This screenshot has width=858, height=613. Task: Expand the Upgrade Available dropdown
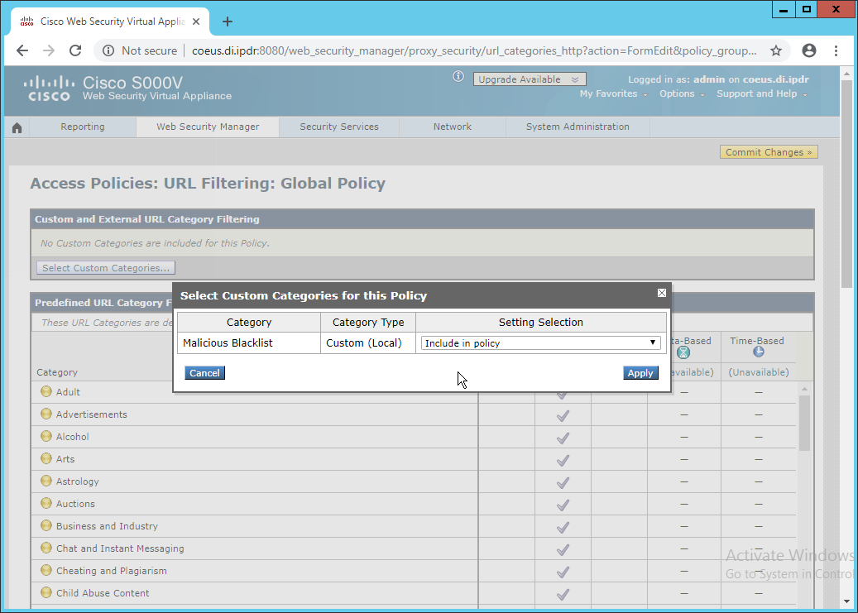[x=530, y=79]
